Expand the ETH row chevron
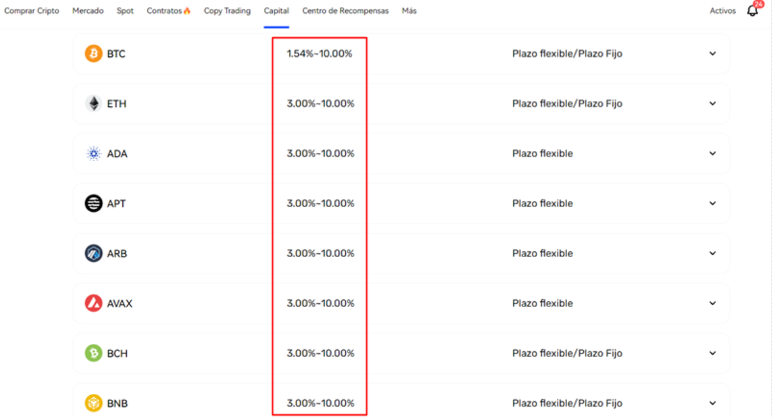772x417 pixels. click(712, 104)
